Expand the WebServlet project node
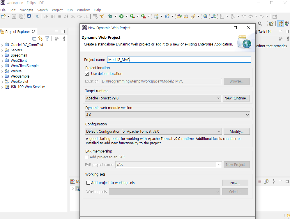Screen dimensions: 290x219 pyautogui.click(x=2, y=82)
